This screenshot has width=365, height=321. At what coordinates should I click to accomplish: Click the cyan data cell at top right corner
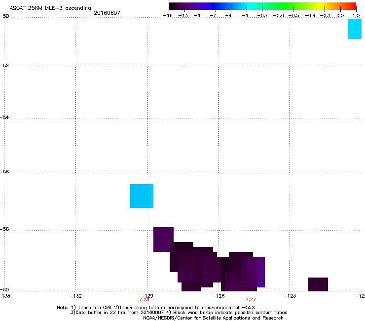tap(355, 29)
